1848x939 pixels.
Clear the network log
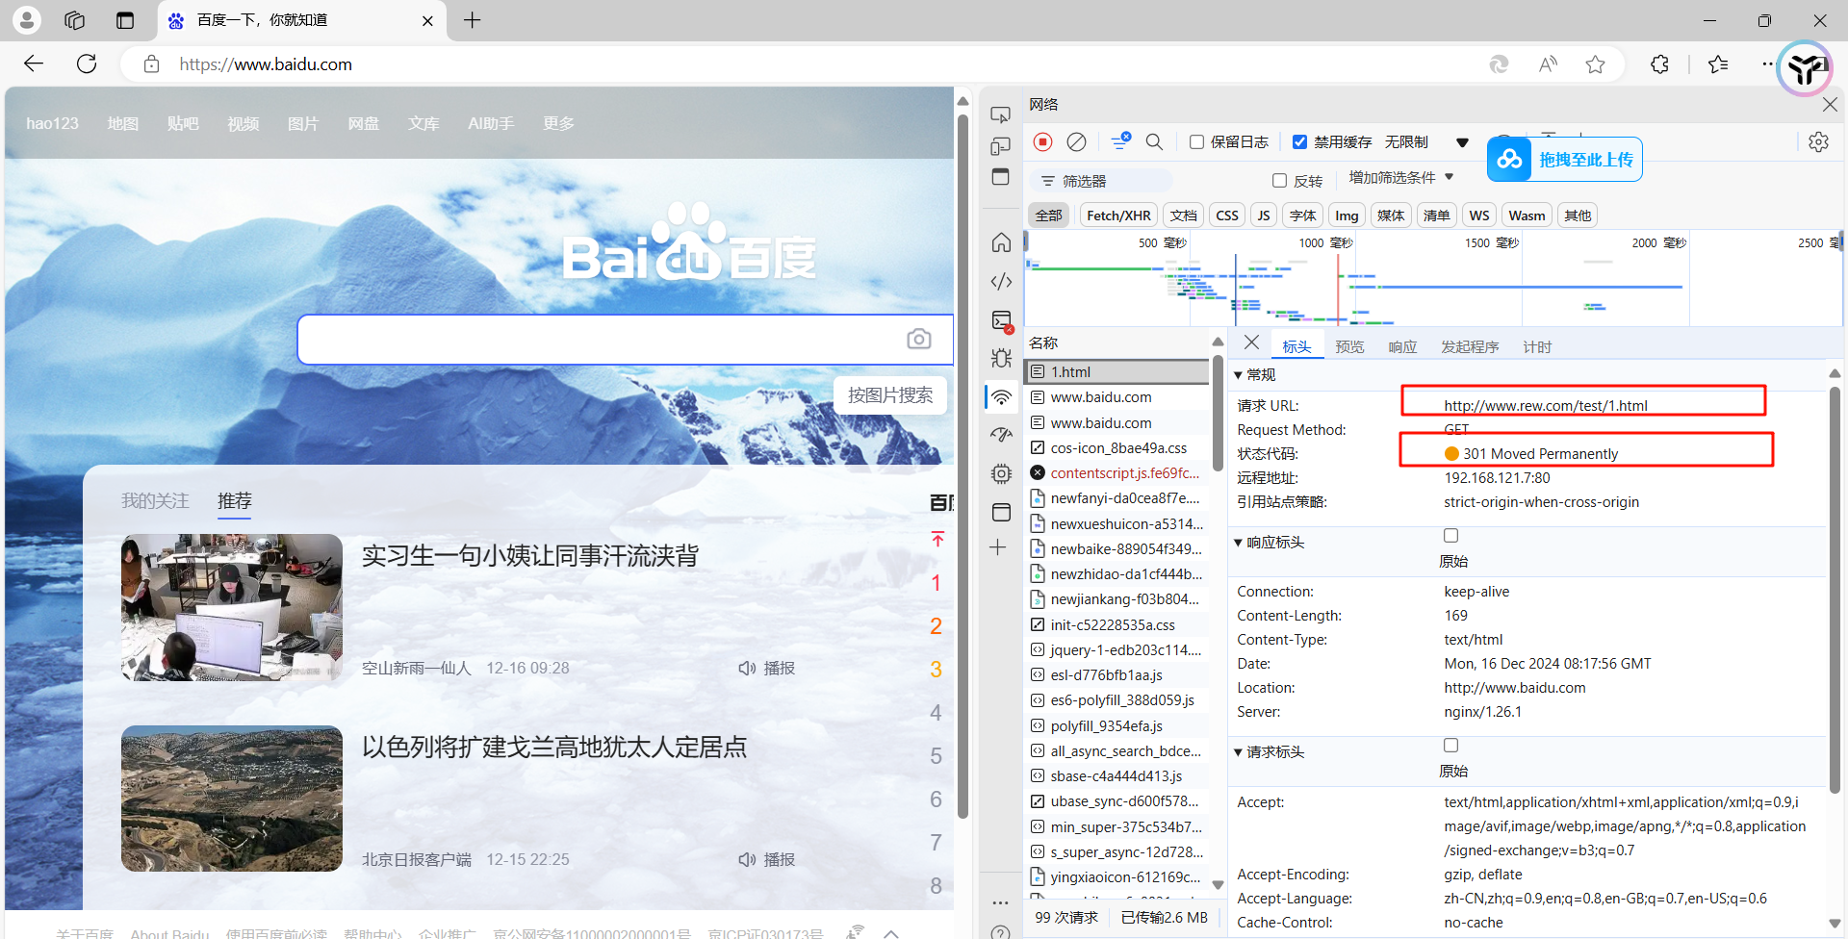pyautogui.click(x=1077, y=142)
